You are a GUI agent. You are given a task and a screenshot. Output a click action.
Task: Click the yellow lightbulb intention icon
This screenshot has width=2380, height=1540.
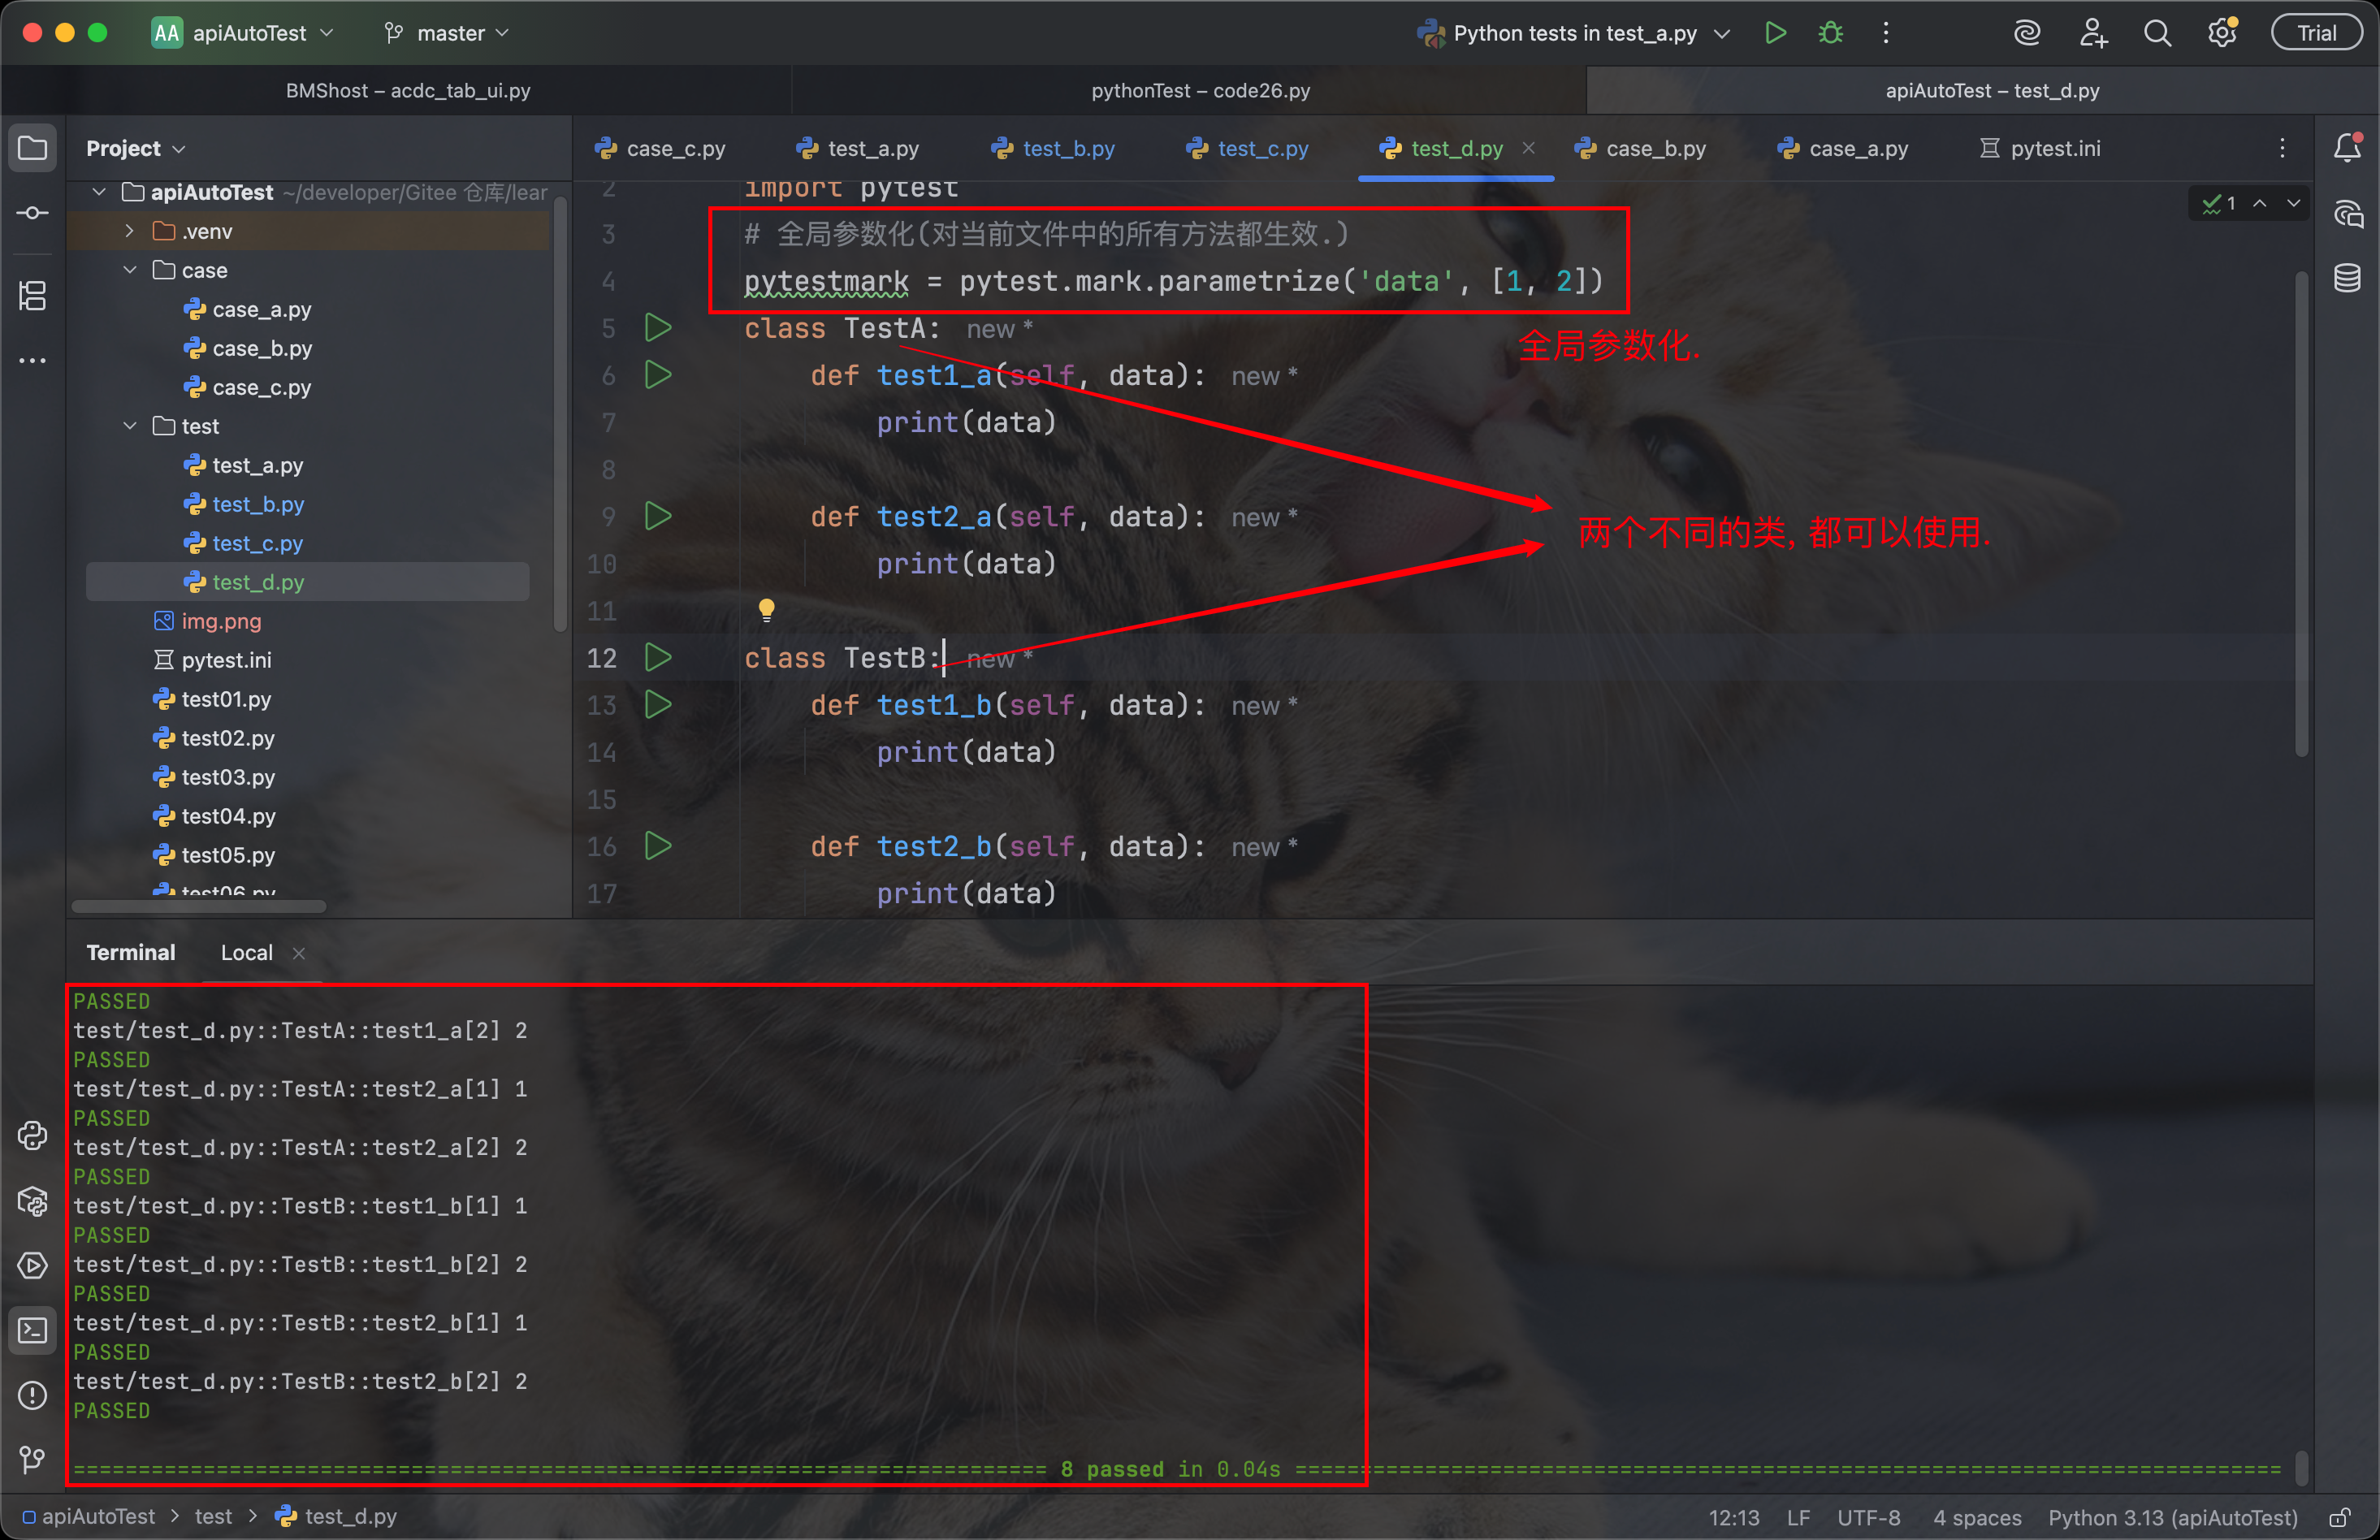point(766,609)
